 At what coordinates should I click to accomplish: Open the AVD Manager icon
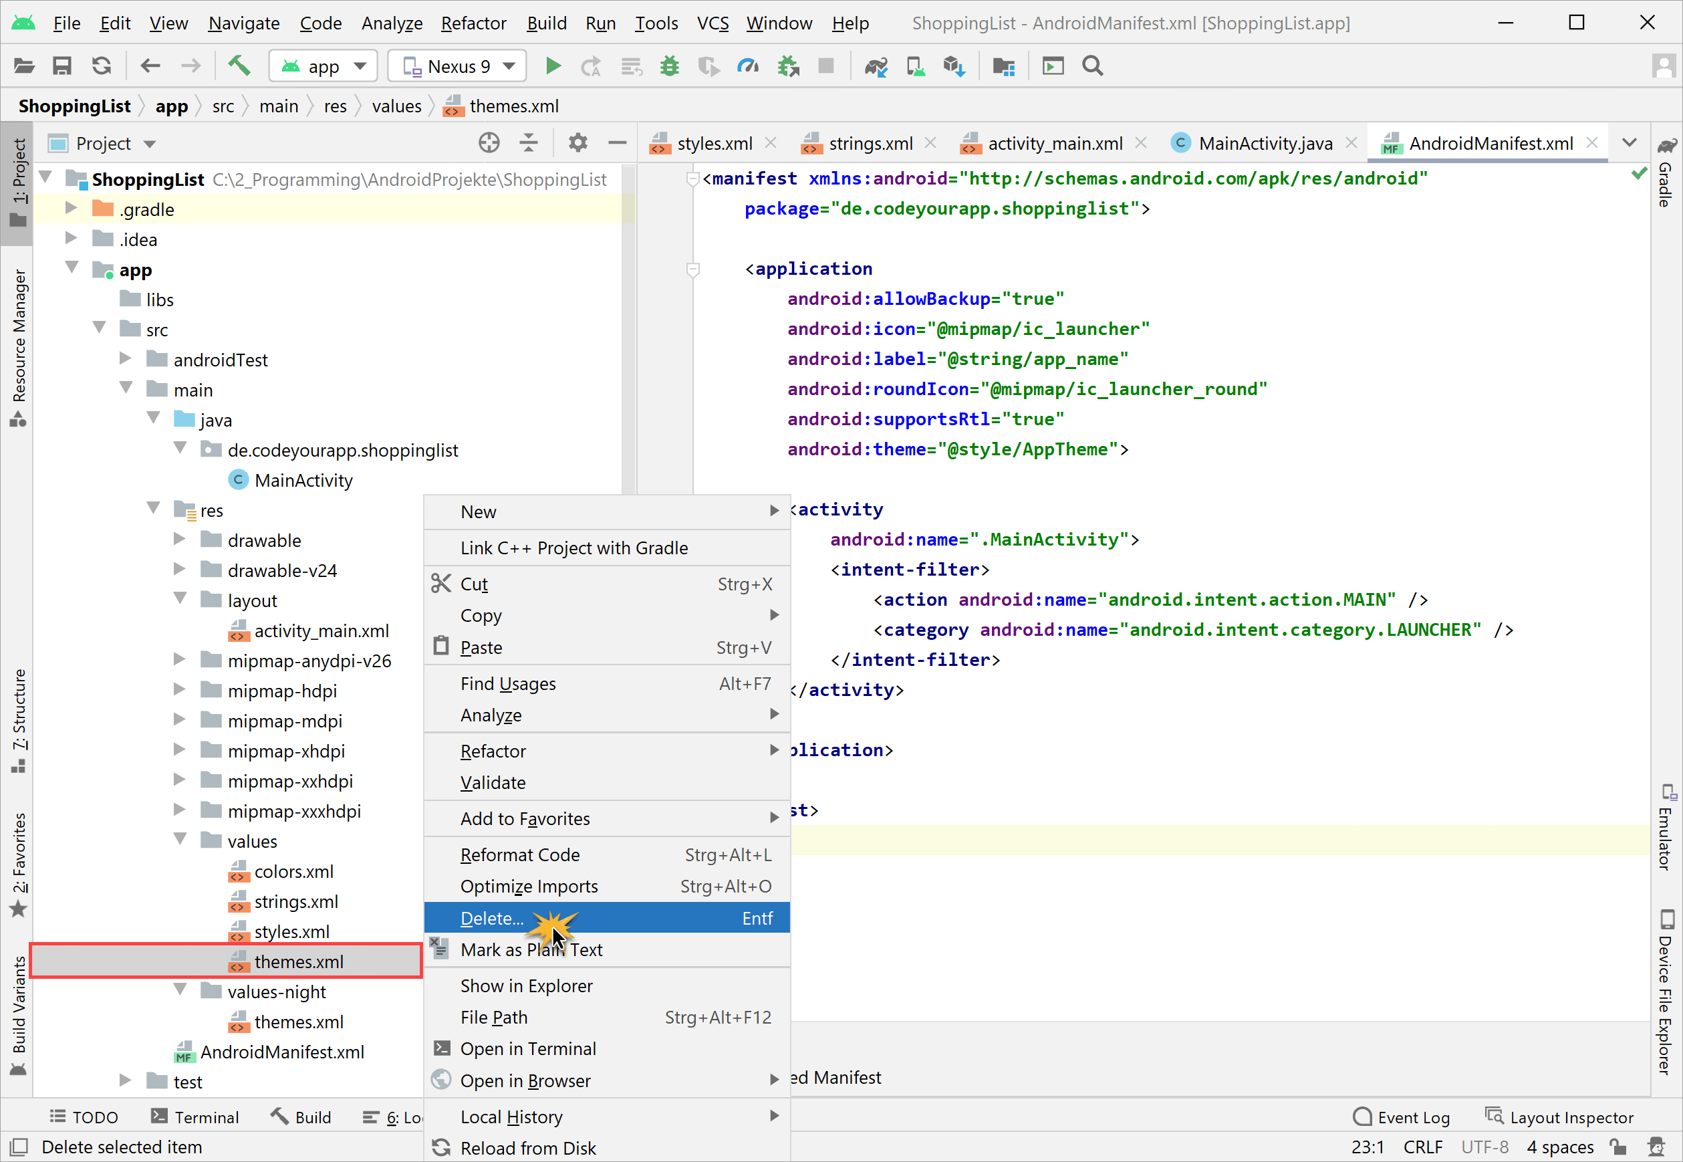pyautogui.click(x=916, y=66)
